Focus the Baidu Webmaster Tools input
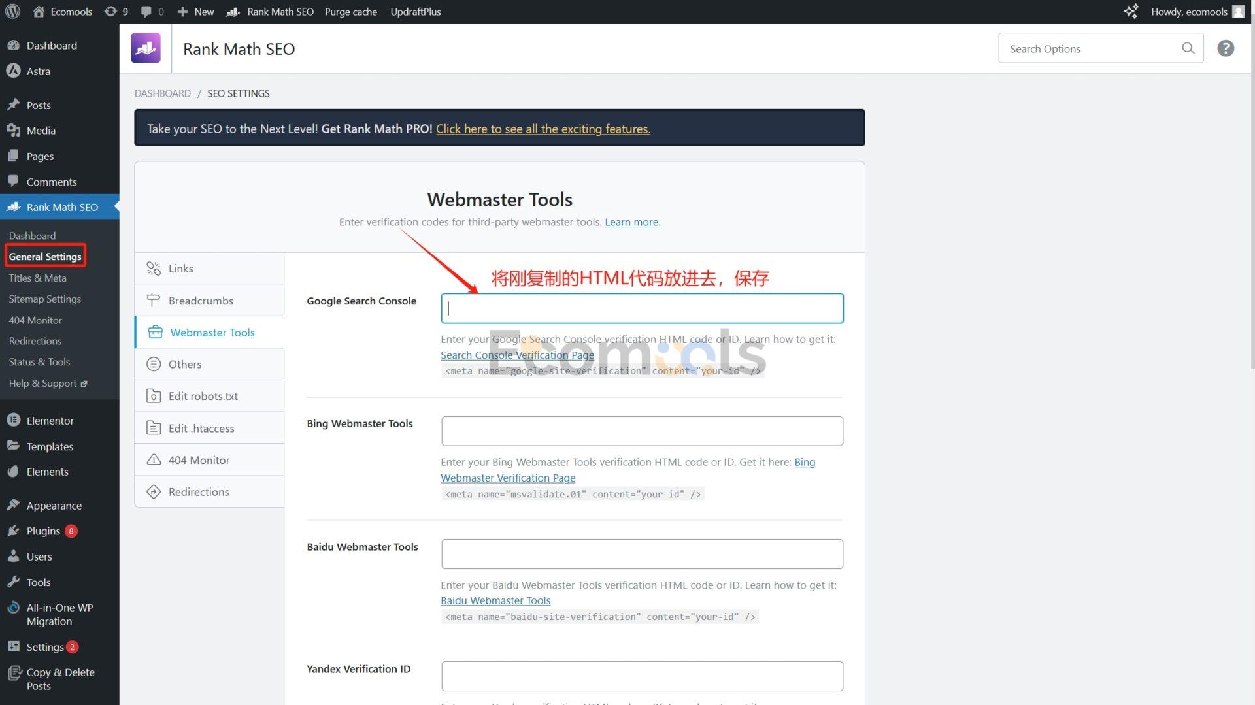1255x705 pixels. (x=642, y=554)
